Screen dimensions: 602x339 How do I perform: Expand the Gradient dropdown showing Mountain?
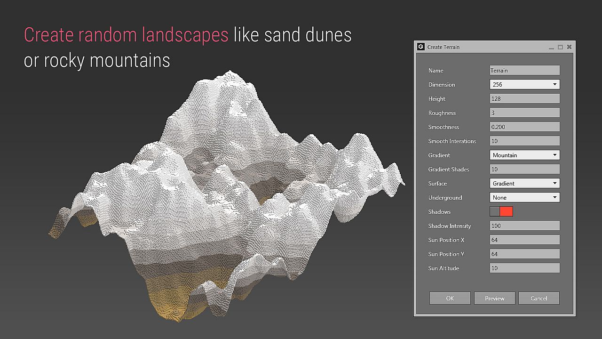(x=524, y=155)
